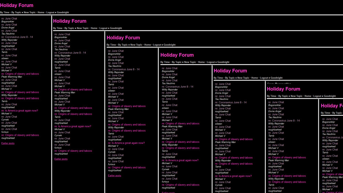Open outermost 're: June Chat' post by furious
343x193 pixels.
click(9, 129)
